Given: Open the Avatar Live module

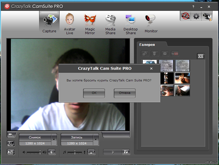Looking at the screenshot, I should pyautogui.click(x=70, y=24).
